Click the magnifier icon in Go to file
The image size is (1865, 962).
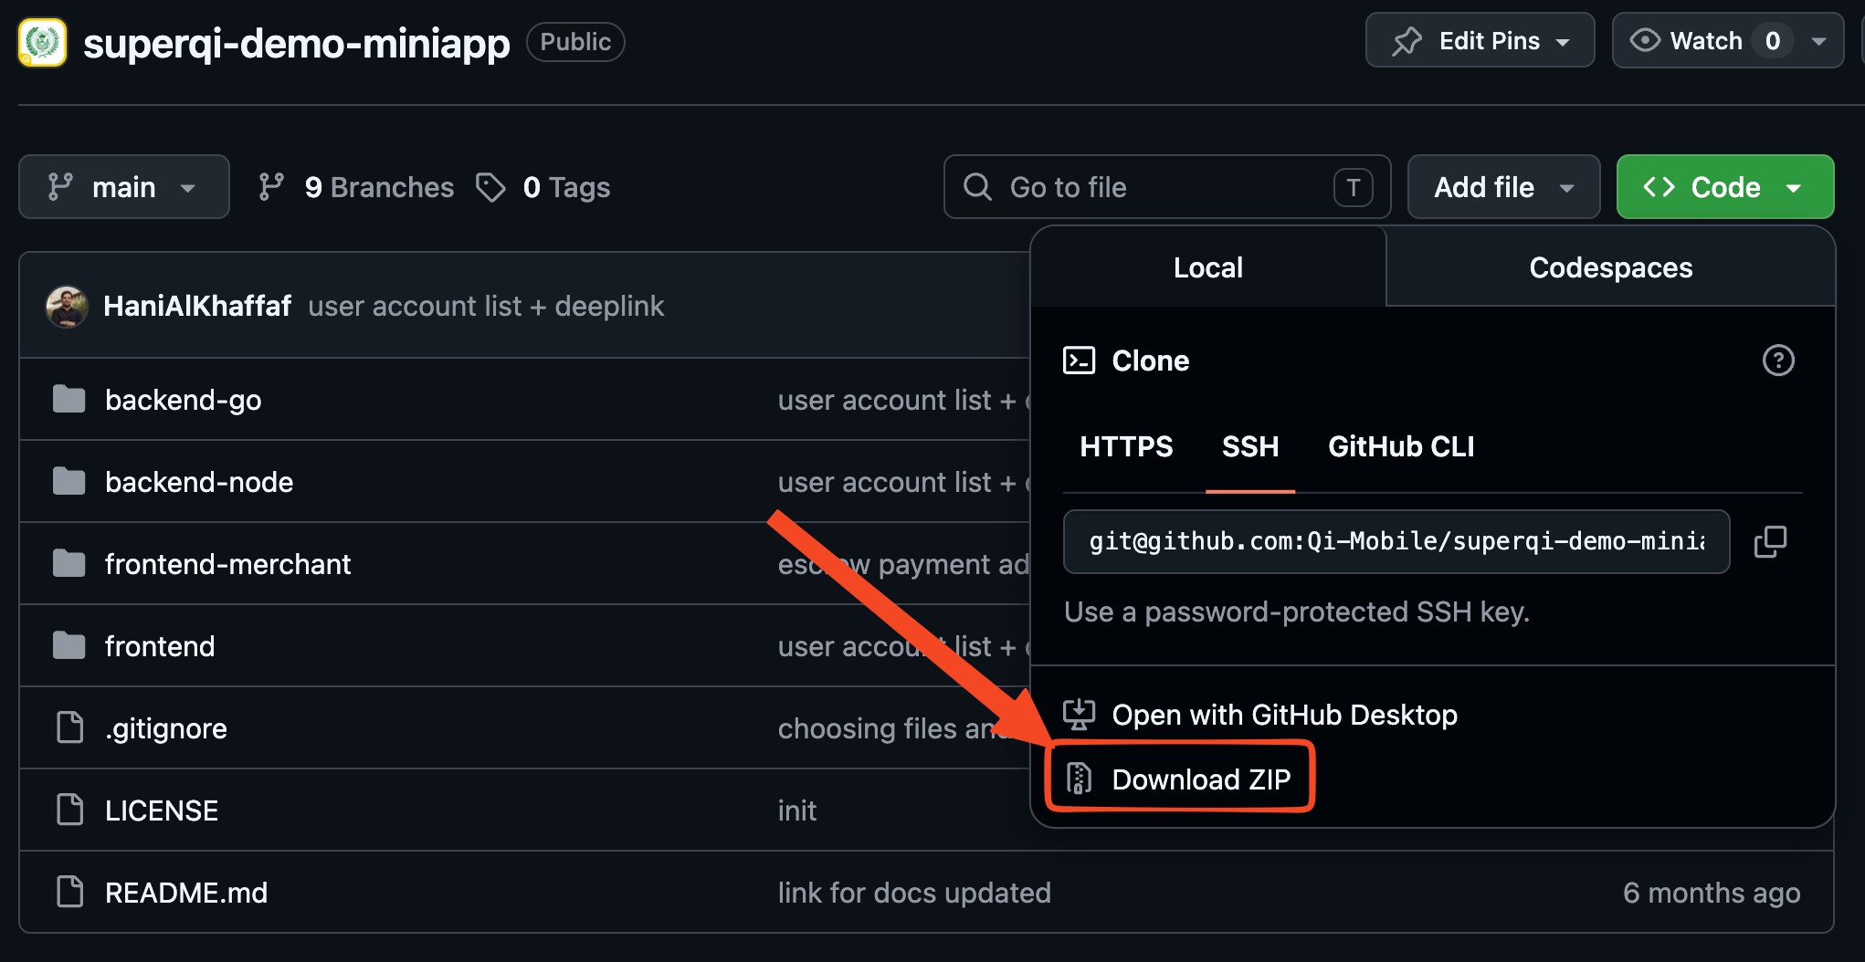click(977, 187)
